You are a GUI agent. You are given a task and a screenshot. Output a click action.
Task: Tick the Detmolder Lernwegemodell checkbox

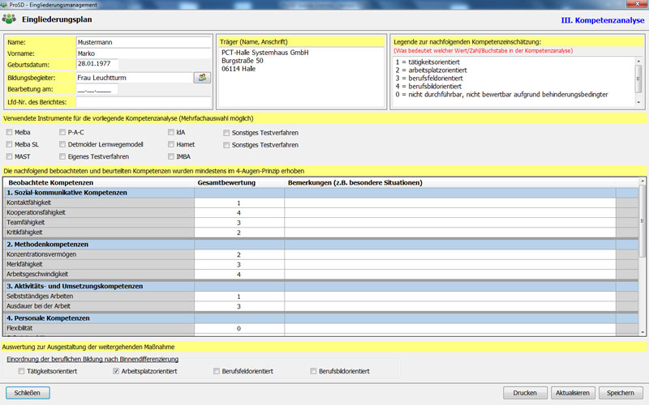(x=62, y=143)
